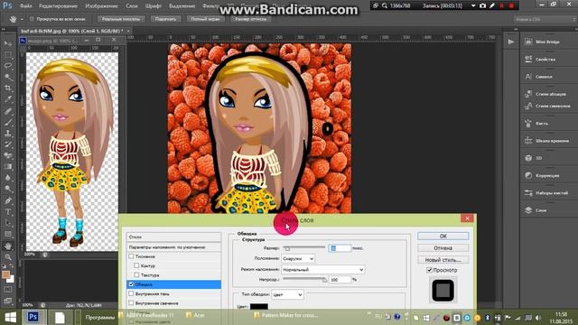Viewport: 578px width, 325px height.
Task: Uncheck the Обводка style checkbox
Action: 131,284
